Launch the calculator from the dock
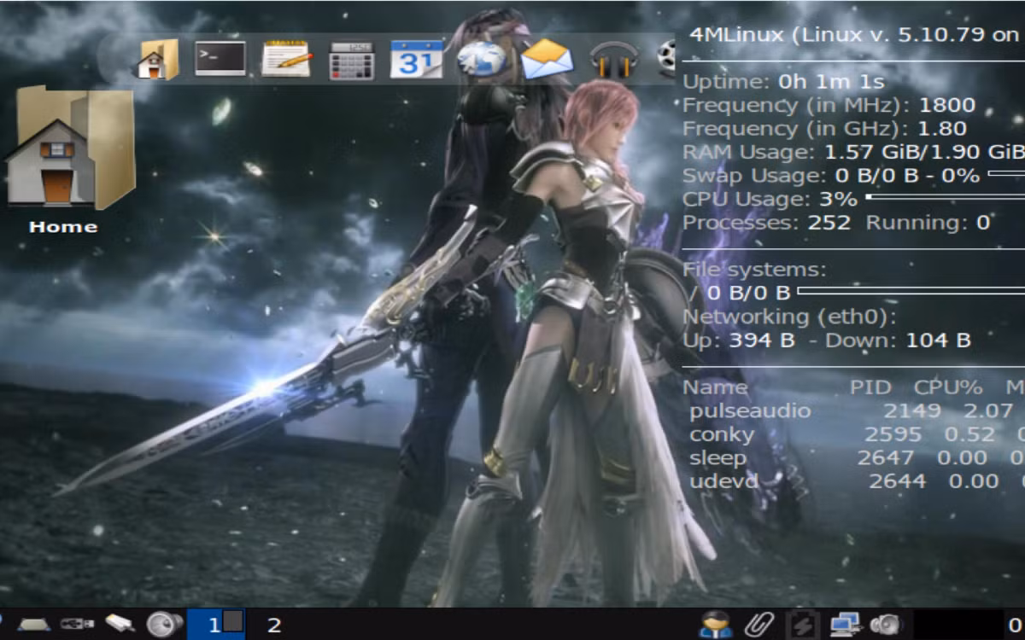Image resolution: width=1025 pixels, height=640 pixels. 351,60
